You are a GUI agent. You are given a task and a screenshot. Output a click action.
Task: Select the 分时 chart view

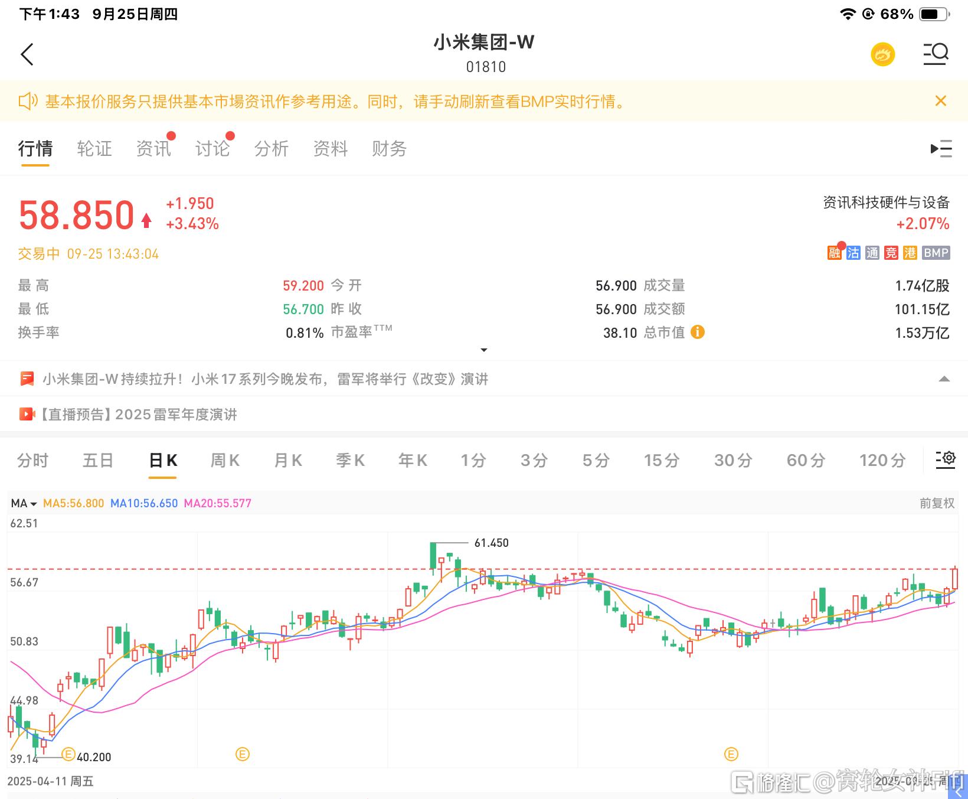pyautogui.click(x=32, y=460)
